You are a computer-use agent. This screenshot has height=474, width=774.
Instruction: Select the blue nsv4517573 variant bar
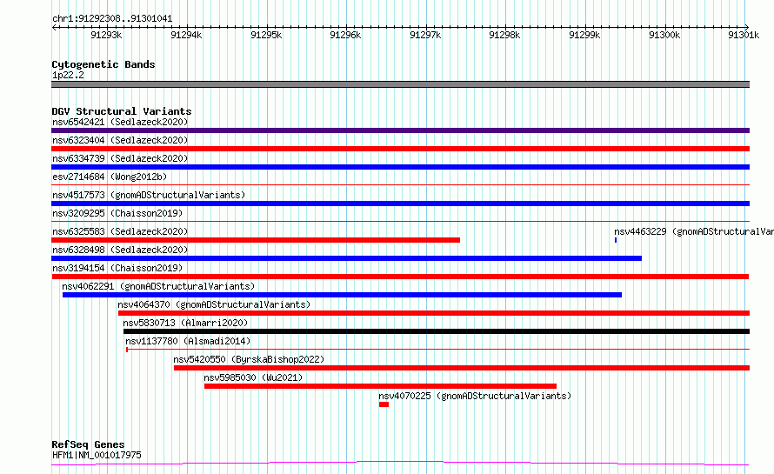(x=400, y=204)
